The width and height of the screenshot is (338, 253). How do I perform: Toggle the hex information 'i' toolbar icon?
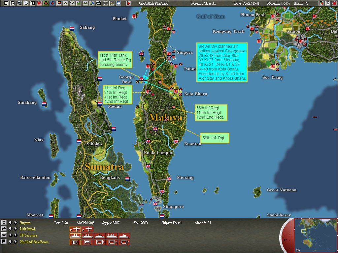[33, 3]
